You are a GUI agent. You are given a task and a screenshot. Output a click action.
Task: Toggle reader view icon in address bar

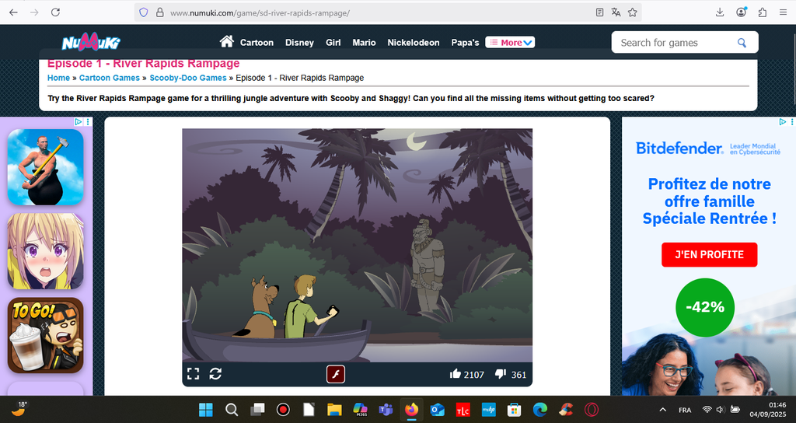click(x=599, y=12)
